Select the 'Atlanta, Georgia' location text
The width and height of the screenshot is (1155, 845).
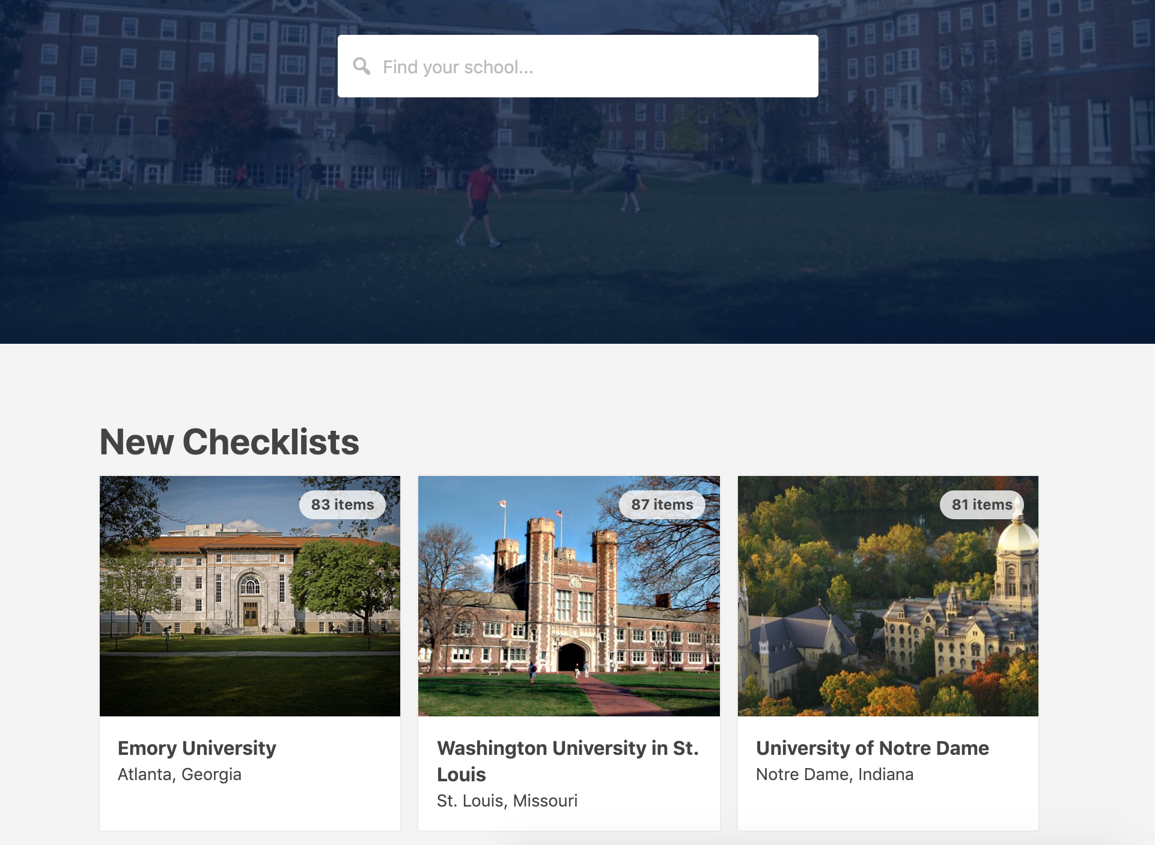pyautogui.click(x=180, y=775)
